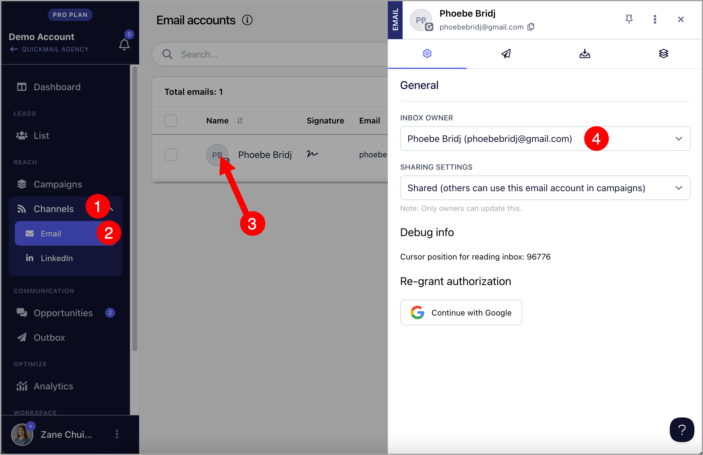This screenshot has height=455, width=703.
Task: Copy the phoebebridj@gmail.com address
Action: (531, 27)
